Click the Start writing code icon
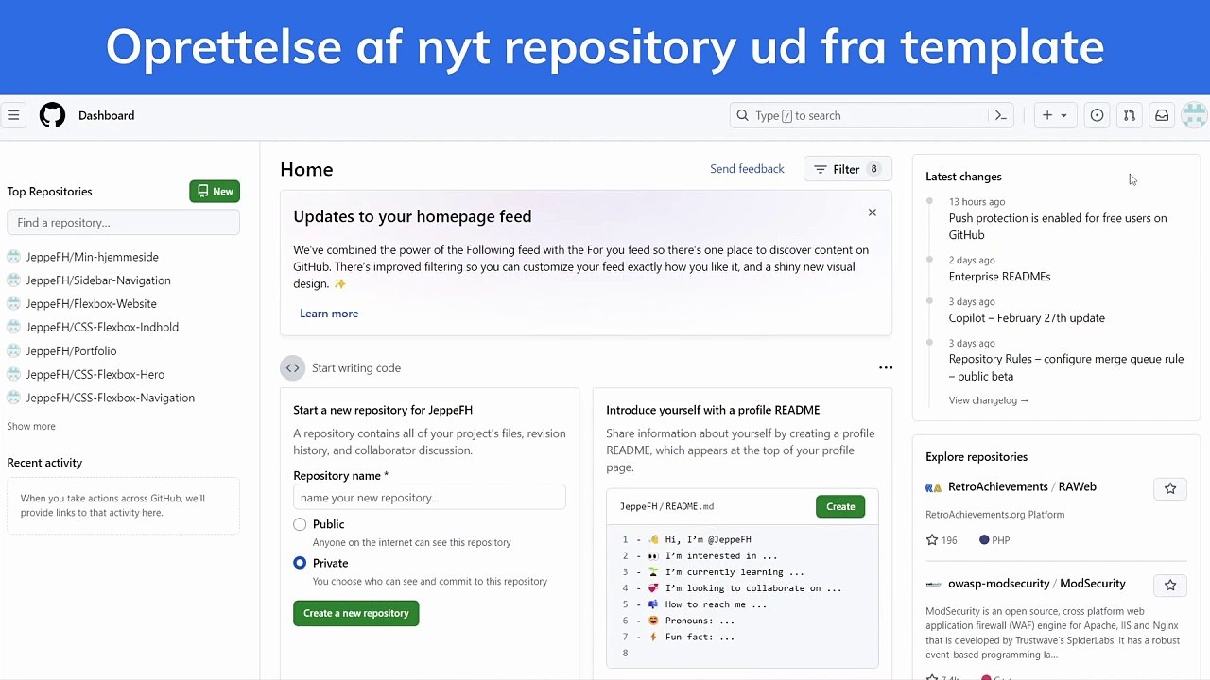The height and width of the screenshot is (680, 1210). (292, 367)
